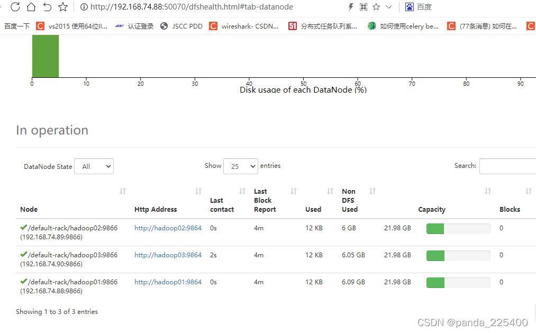Go to the browser home page icon
Image resolution: width=536 pixels, height=333 pixels.
coord(31,7)
